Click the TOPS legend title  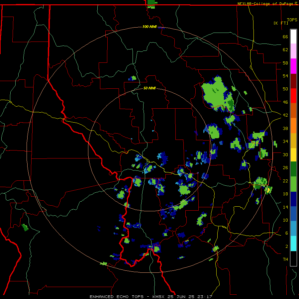coord(292,20)
